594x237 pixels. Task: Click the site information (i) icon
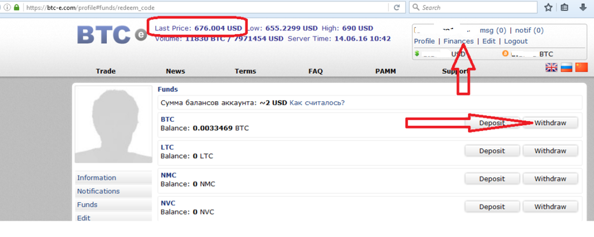click(x=7, y=7)
